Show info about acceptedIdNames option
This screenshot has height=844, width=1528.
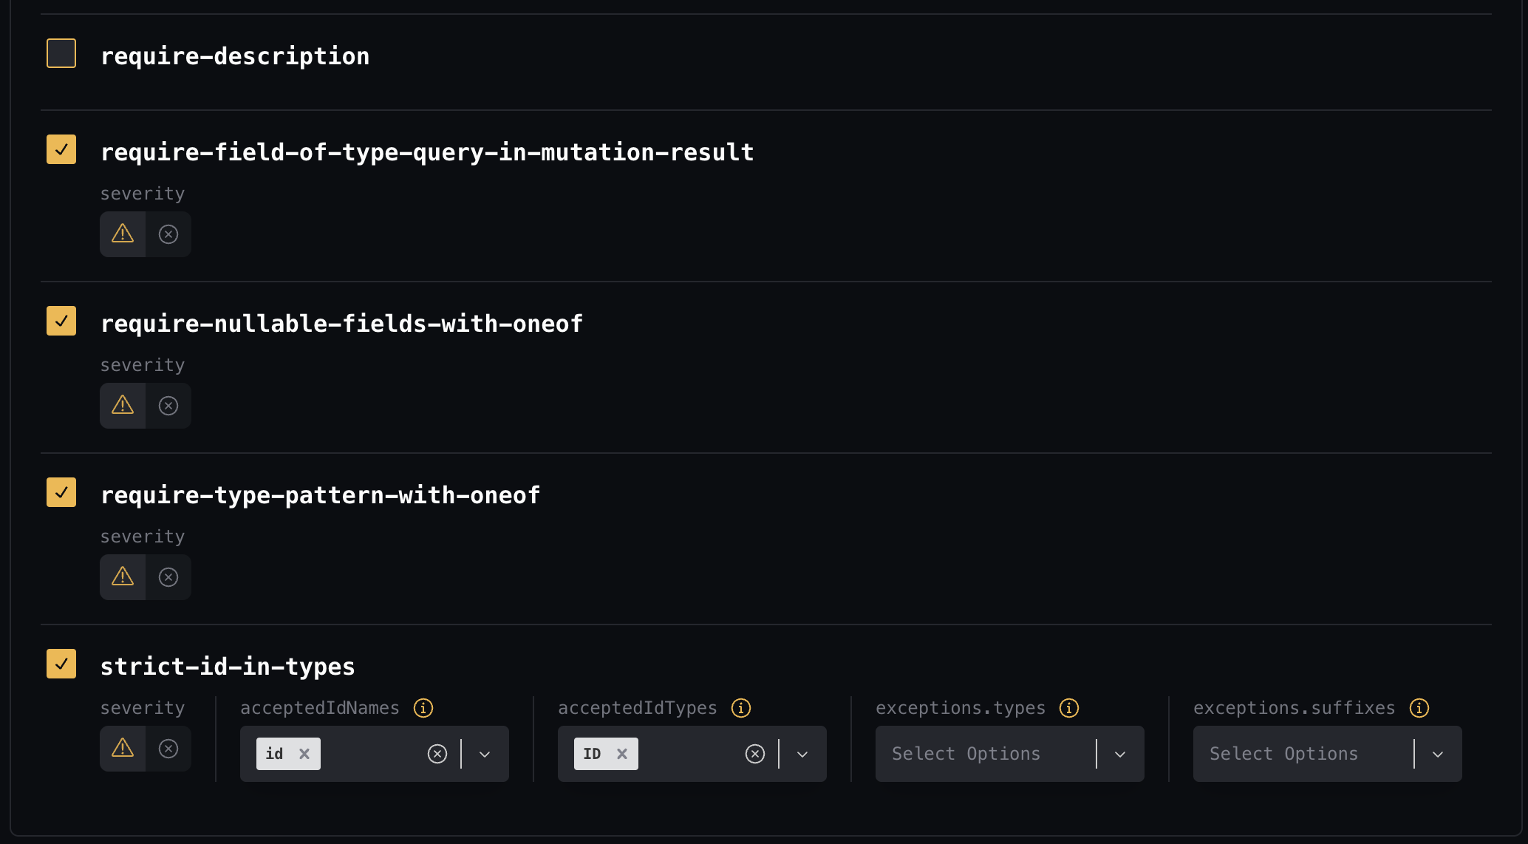click(x=423, y=708)
